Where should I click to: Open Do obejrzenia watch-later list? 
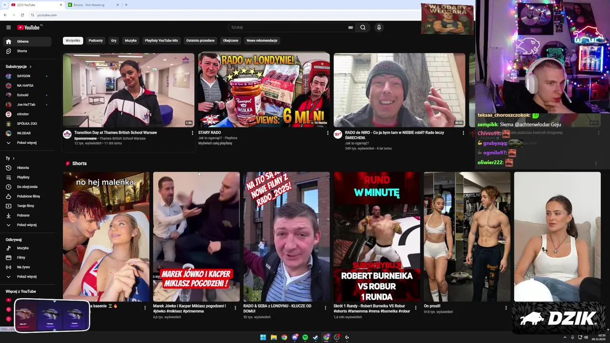(27, 187)
